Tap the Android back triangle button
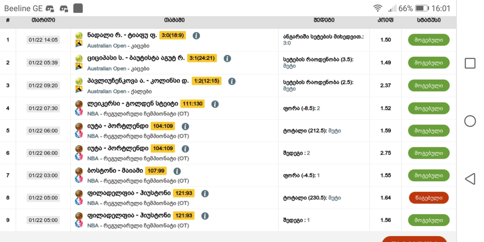This screenshot has height=242, width=484. (470, 179)
